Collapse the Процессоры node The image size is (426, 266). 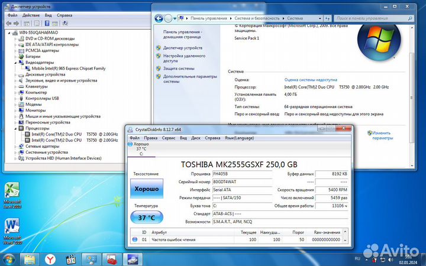[x=15, y=128]
